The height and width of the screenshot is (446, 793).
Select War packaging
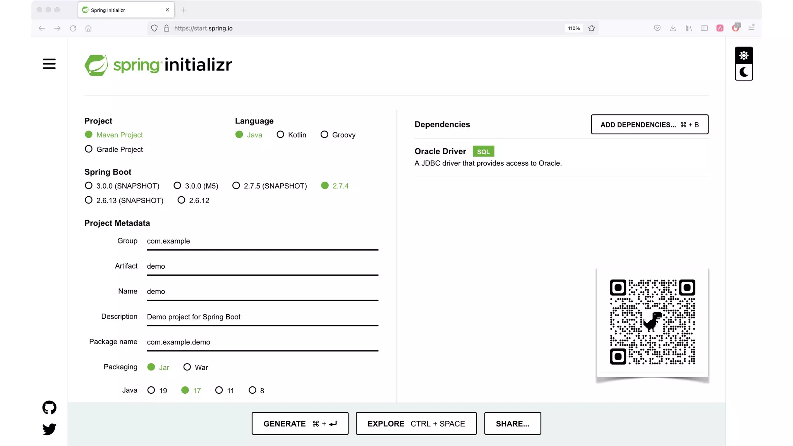196,367
